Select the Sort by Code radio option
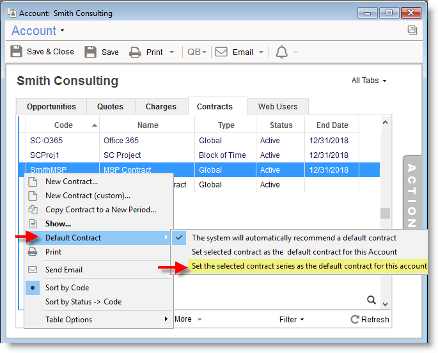Image resolution: width=438 pixels, height=353 pixels. (67, 288)
